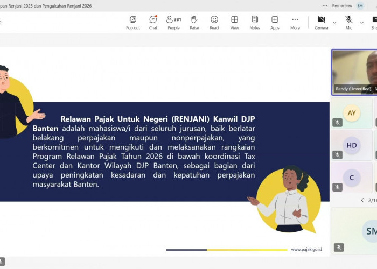377x269 pixels.
Task: Raise your hand in the meeting
Action: tap(194, 23)
